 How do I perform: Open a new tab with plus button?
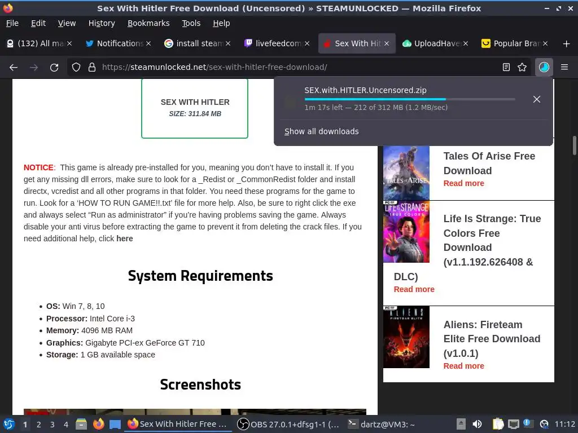coord(567,44)
